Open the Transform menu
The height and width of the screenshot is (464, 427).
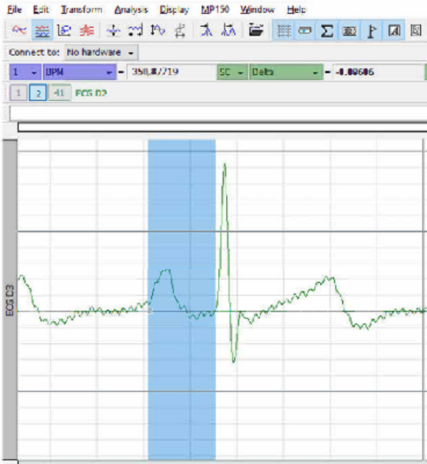click(81, 10)
